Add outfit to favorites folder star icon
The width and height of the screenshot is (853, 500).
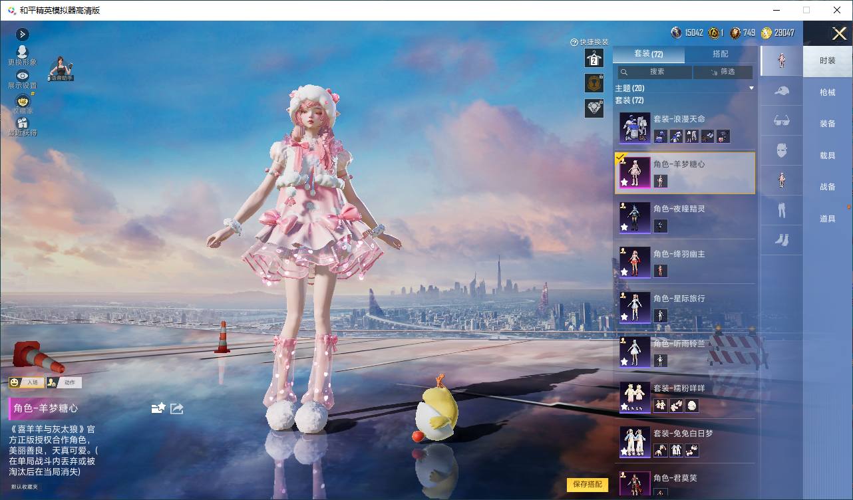coord(158,408)
